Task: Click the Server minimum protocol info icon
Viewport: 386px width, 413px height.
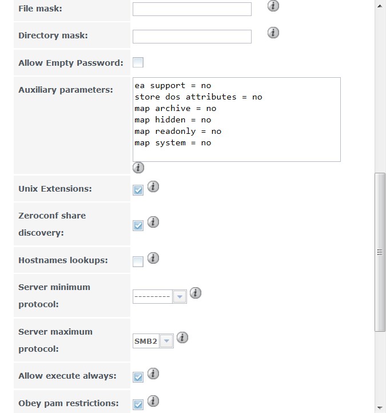Action: click(x=196, y=293)
